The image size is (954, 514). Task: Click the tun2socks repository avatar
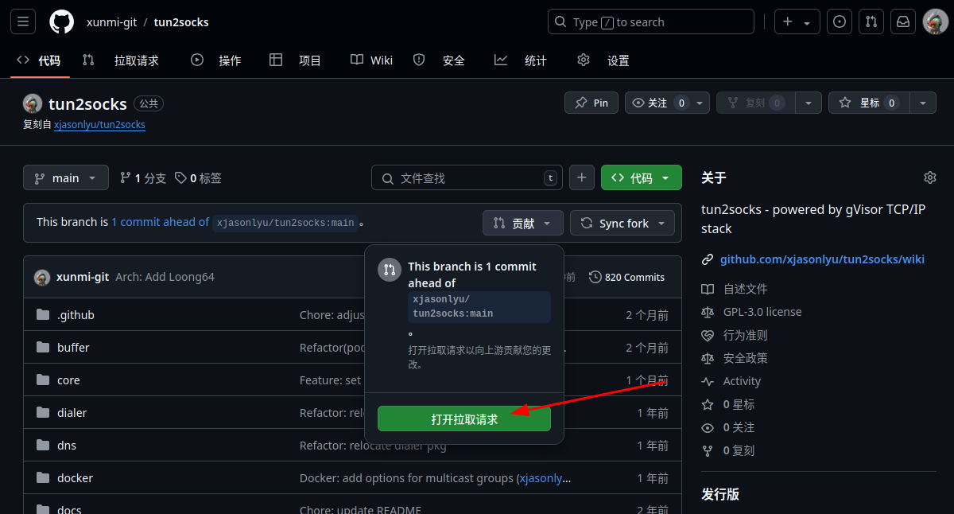click(33, 103)
